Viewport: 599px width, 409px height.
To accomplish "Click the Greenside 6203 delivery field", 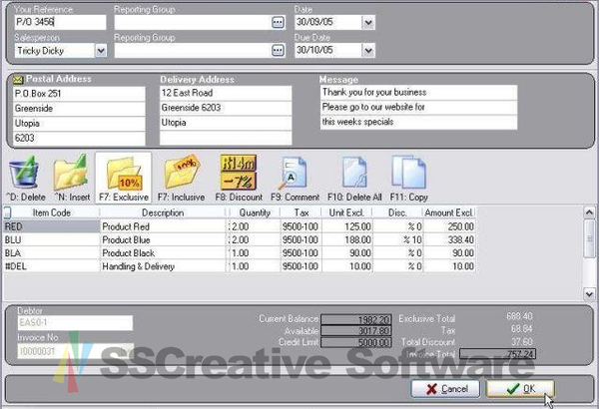I will point(226,108).
